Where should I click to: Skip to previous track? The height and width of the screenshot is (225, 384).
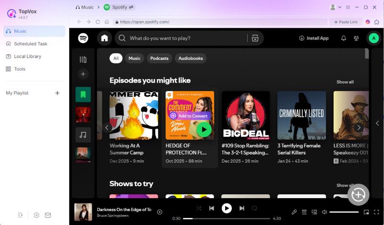212,208
